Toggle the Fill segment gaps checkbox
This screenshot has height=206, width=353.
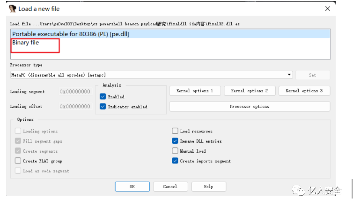(x=18, y=141)
